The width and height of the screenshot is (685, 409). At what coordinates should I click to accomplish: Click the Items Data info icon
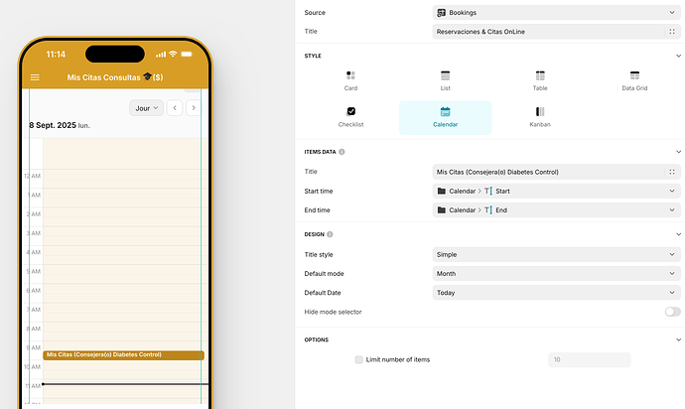(342, 152)
